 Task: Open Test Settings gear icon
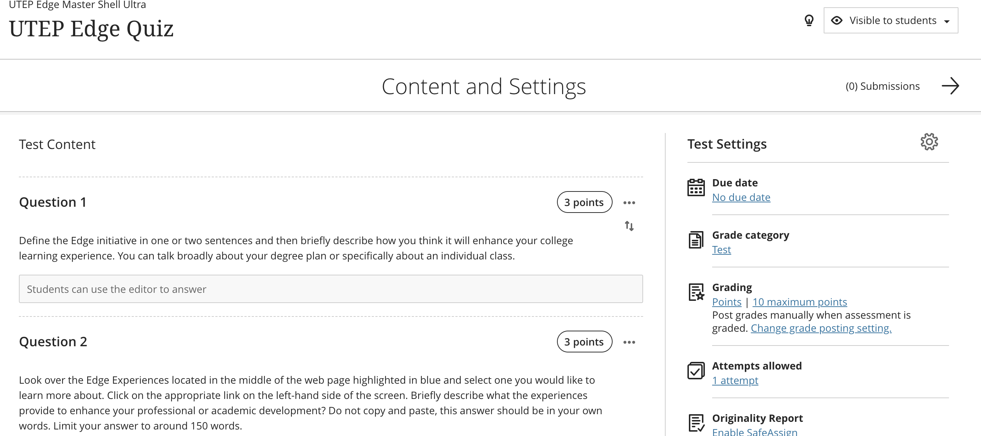(929, 142)
